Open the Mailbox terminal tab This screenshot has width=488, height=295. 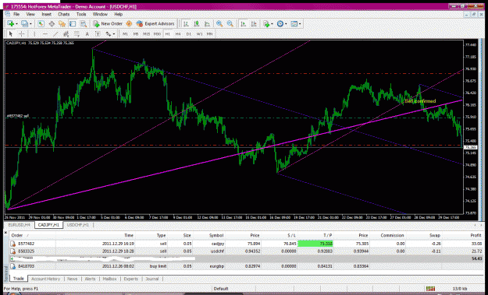pyautogui.click(x=109, y=279)
